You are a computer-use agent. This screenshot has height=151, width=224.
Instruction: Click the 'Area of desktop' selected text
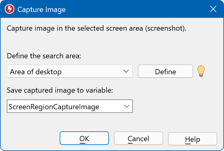(36, 72)
